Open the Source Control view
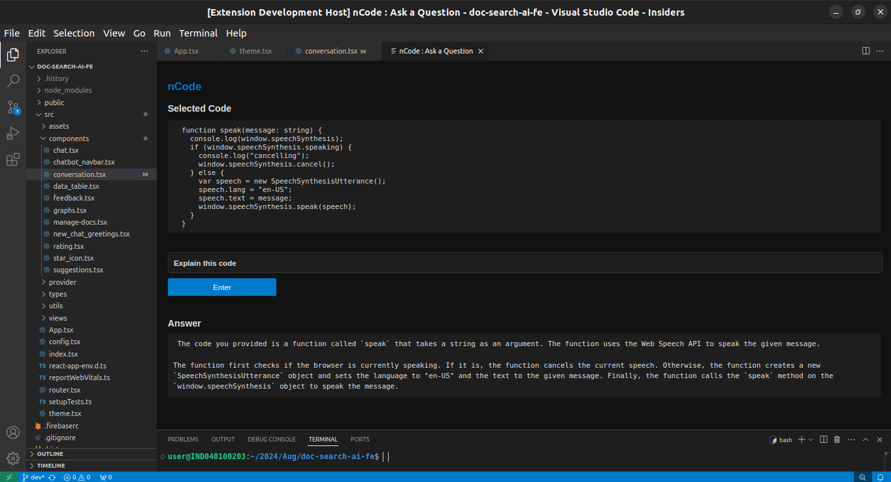 (x=13, y=107)
